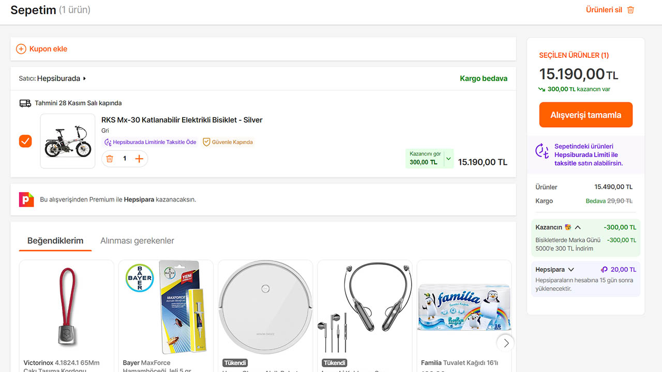
Task: Select the Beğendiklerim tab
Action: tap(55, 241)
